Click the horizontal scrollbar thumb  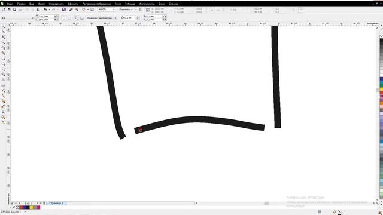266,203
